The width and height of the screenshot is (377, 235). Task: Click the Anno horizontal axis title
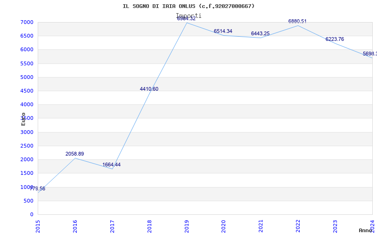pyautogui.click(x=366, y=230)
